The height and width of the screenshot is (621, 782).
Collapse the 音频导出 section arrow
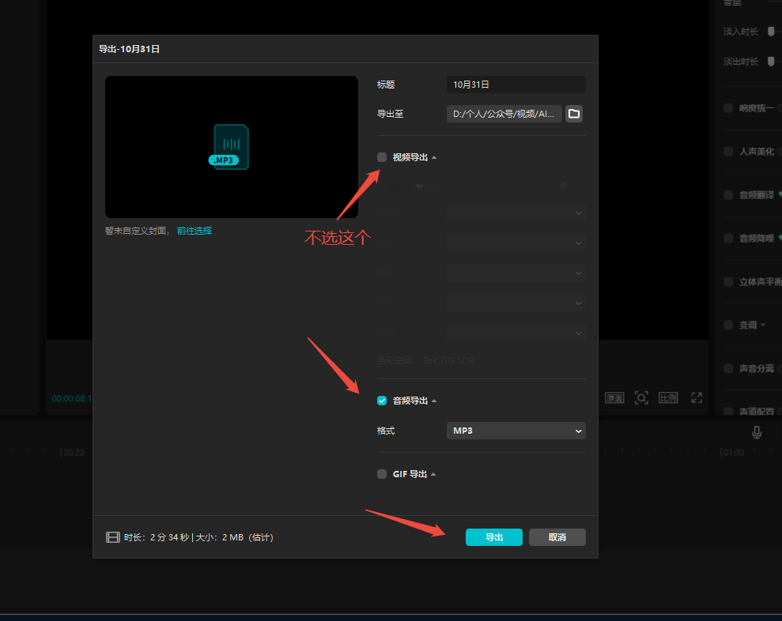pyautogui.click(x=434, y=401)
